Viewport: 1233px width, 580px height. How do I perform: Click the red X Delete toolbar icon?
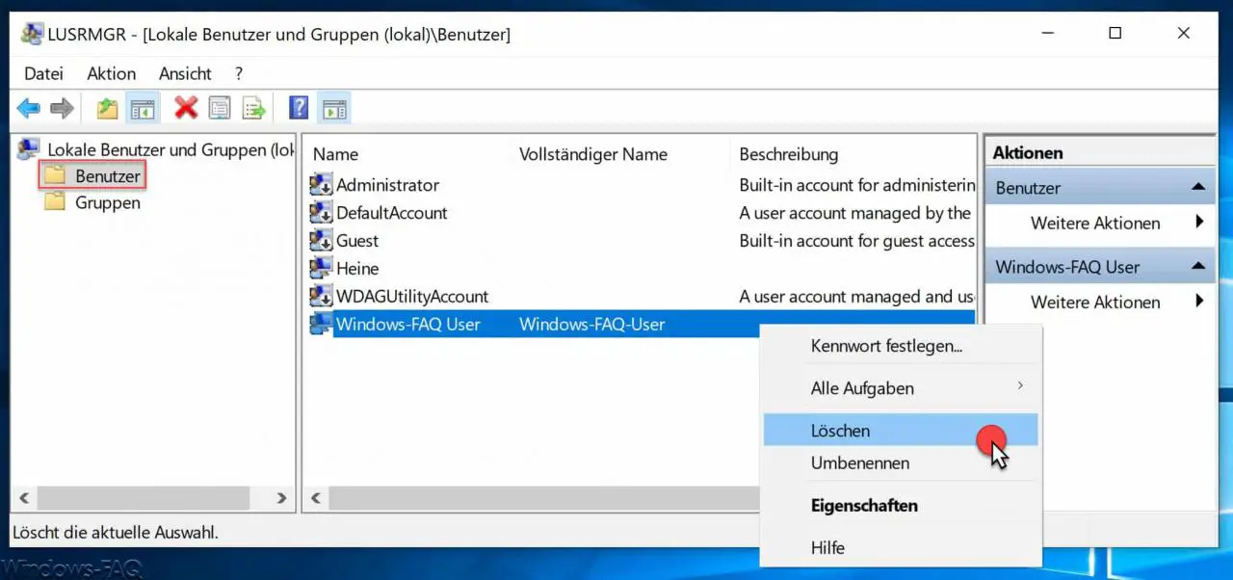(186, 109)
